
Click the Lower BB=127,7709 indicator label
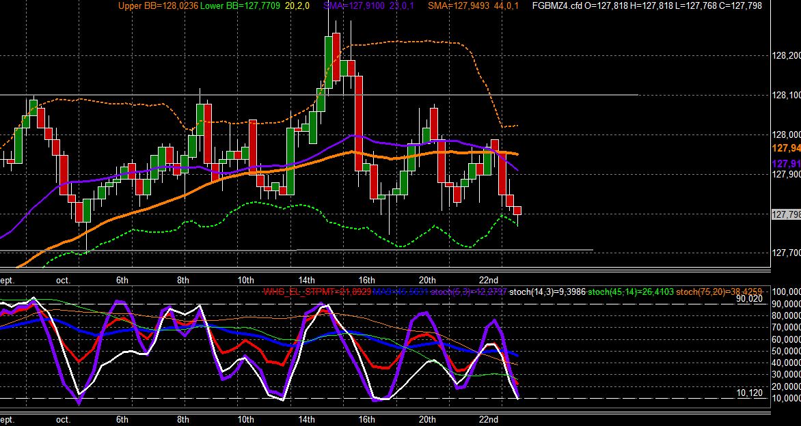click(x=240, y=6)
